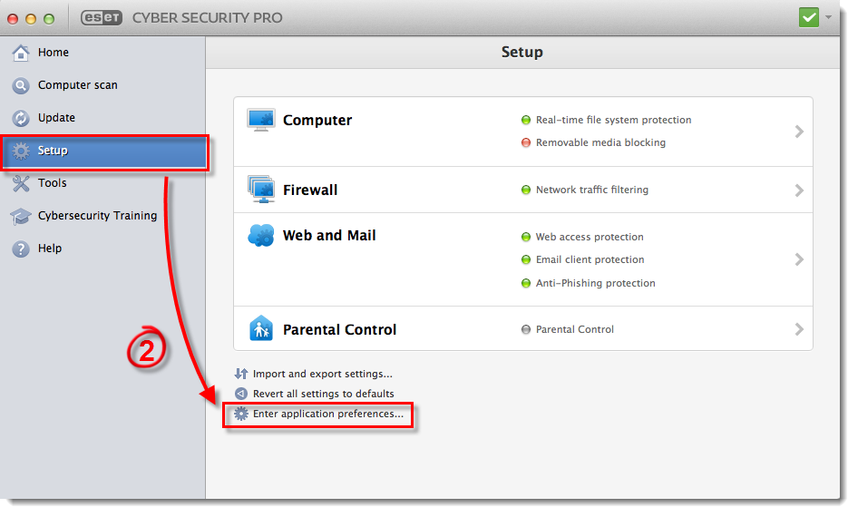Open Computer scan magnifier icon
The image size is (848, 507).
point(21,85)
